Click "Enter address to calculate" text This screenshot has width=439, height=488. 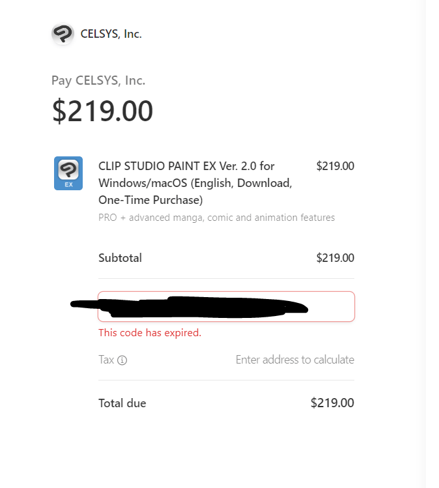point(294,360)
